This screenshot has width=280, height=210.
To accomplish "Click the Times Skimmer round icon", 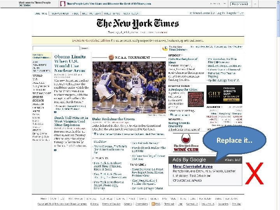I will (x=165, y=48).
